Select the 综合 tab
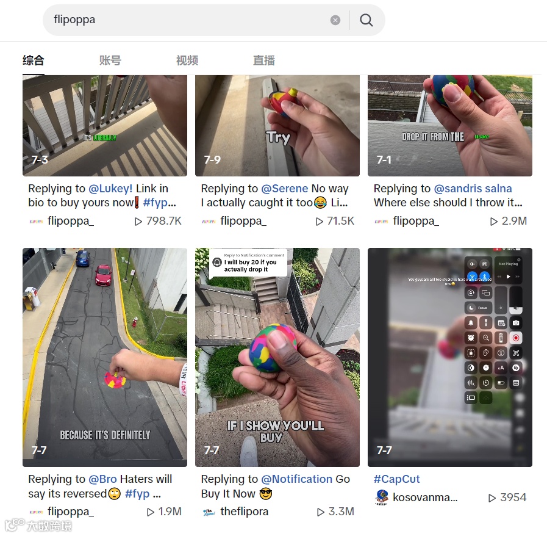547x536 pixels. point(34,60)
